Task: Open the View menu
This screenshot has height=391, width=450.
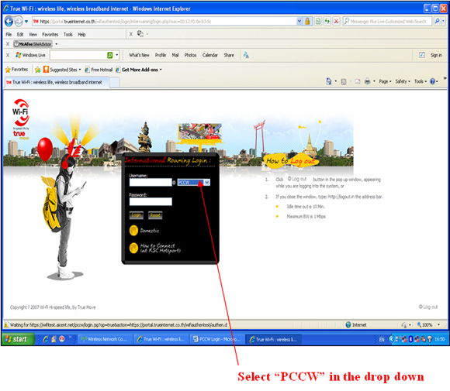Action: click(x=33, y=34)
